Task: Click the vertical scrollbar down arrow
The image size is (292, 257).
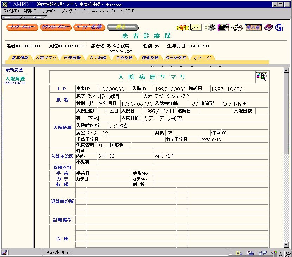Action: (286, 245)
